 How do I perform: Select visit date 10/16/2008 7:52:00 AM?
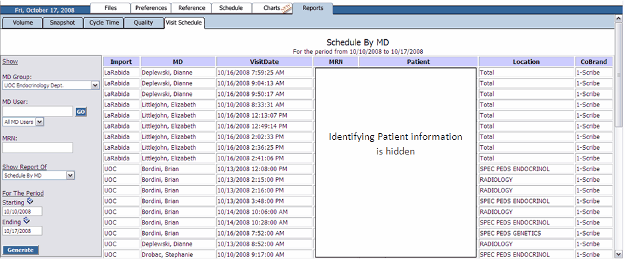(x=264, y=234)
